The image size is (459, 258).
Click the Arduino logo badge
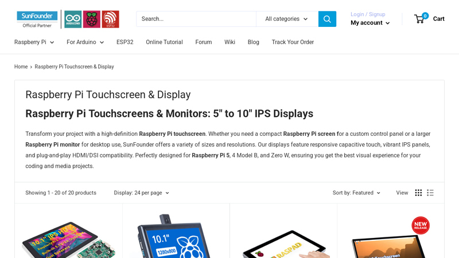tap(73, 19)
